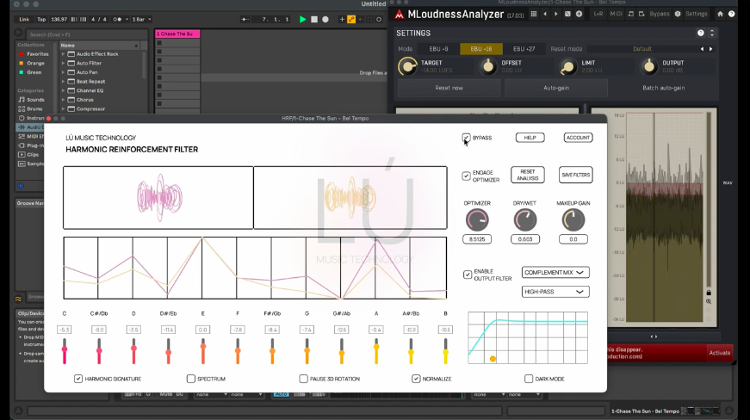This screenshot has height=420, width=750.
Task: Click the ACCOUNT button
Action: click(578, 138)
